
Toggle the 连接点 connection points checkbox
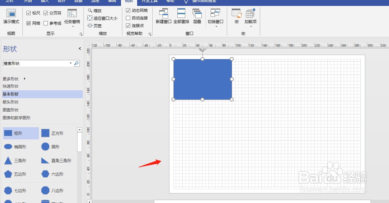pos(128,25)
